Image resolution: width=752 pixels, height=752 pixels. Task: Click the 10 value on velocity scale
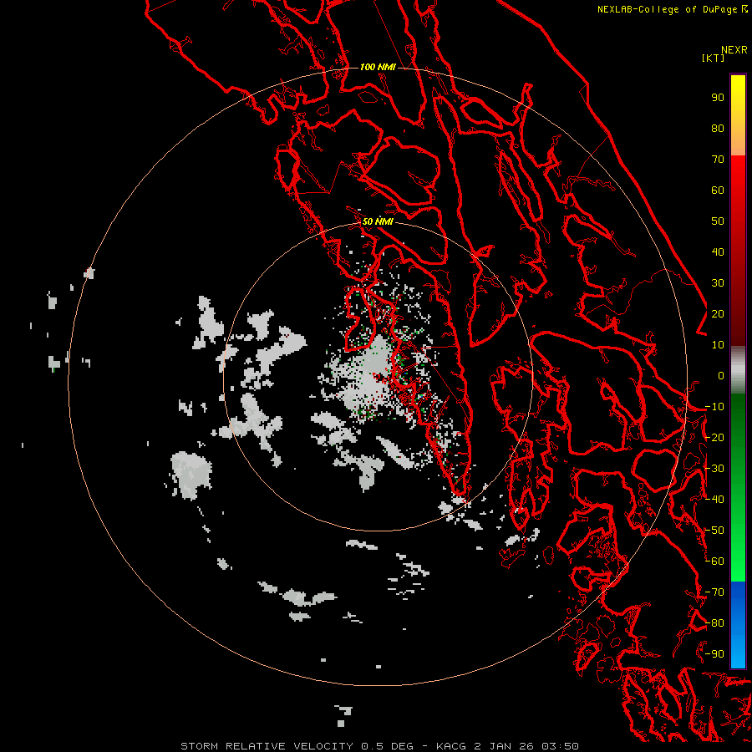pos(718,345)
